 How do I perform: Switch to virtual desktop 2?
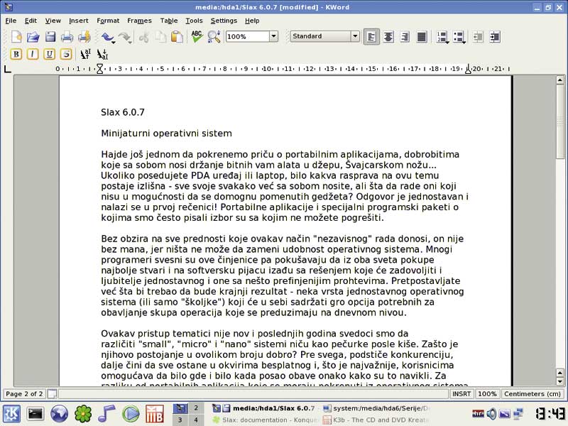tap(196, 408)
